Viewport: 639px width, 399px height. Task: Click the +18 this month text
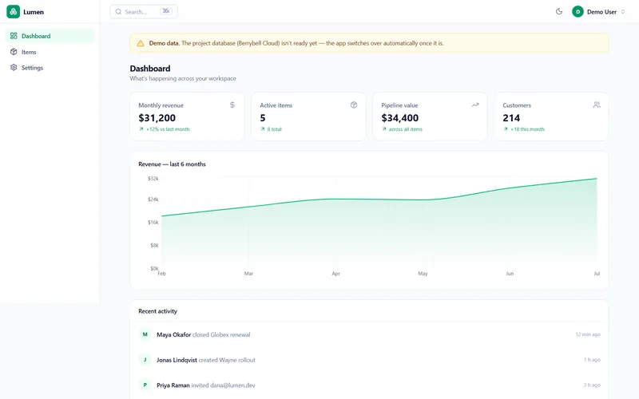[x=527, y=129]
